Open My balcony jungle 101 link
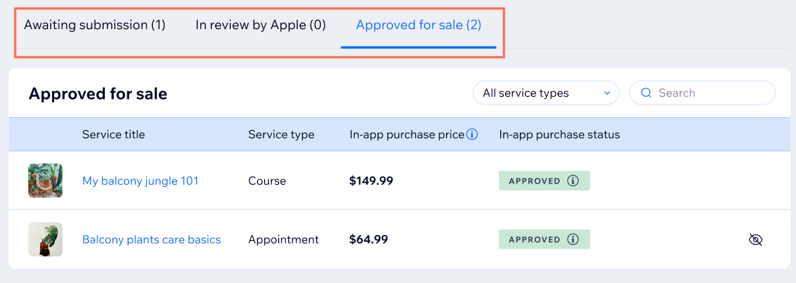This screenshot has height=283, width=796. pyautogui.click(x=140, y=181)
